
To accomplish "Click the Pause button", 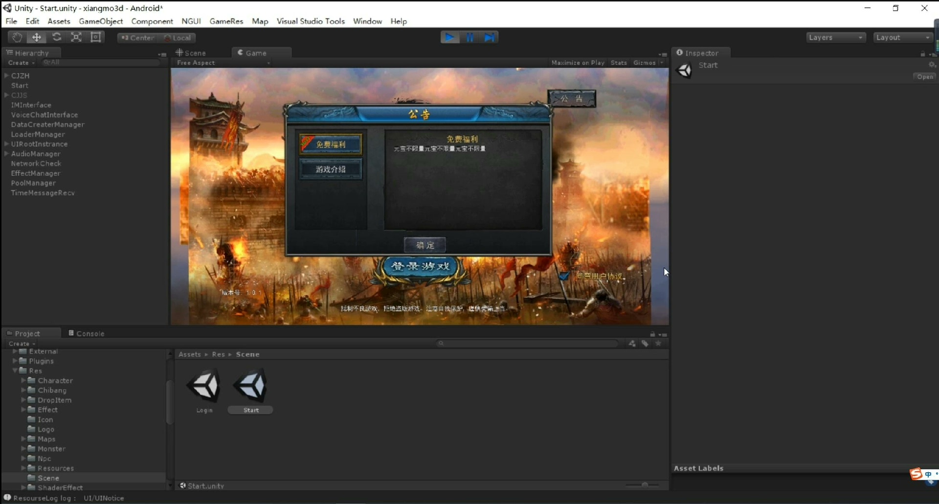I will (x=469, y=38).
